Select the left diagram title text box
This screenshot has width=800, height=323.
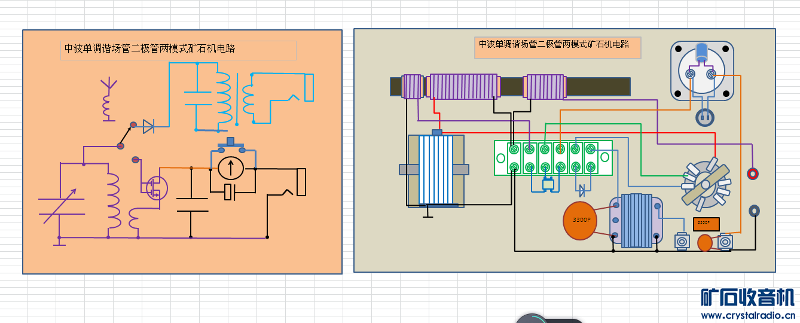coord(178,50)
